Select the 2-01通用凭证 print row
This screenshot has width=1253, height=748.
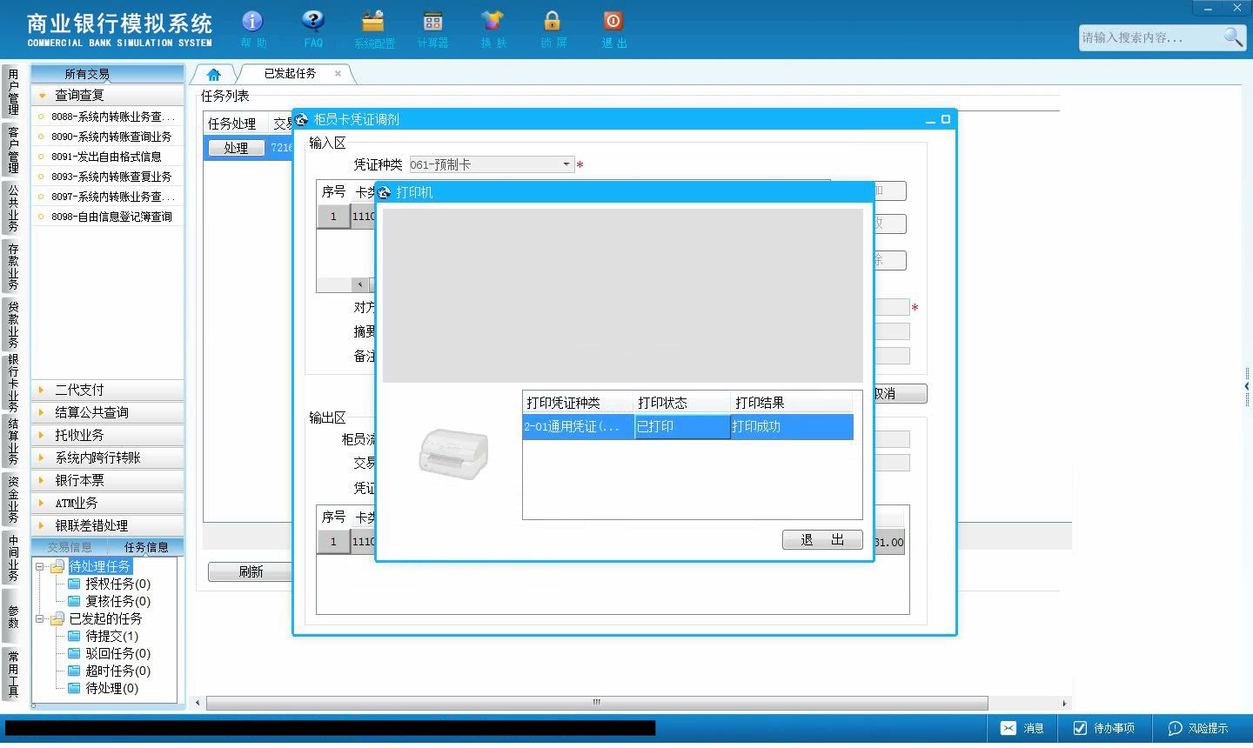[687, 426]
